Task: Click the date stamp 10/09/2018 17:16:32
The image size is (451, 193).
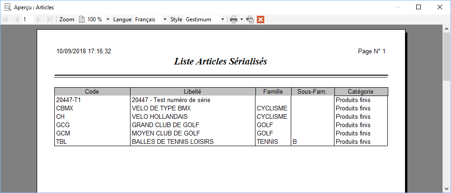Action: pyautogui.click(x=84, y=51)
